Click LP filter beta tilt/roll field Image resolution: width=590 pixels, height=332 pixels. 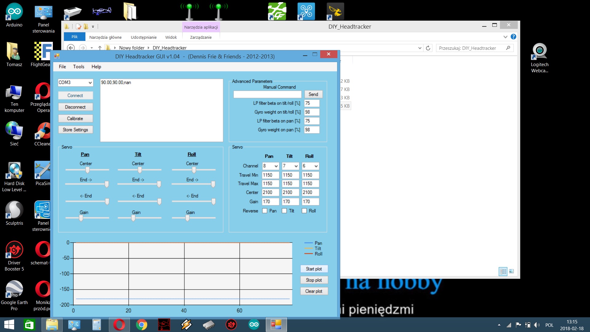click(312, 103)
